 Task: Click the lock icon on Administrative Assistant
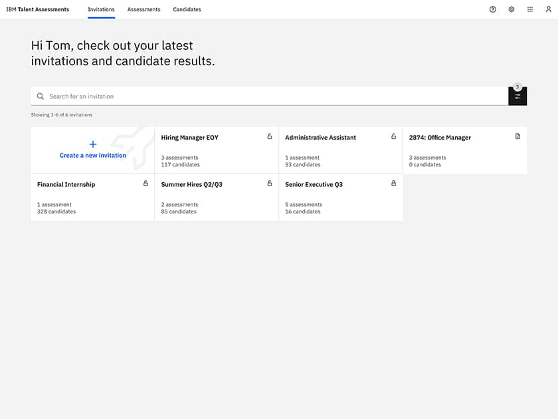pyautogui.click(x=393, y=136)
